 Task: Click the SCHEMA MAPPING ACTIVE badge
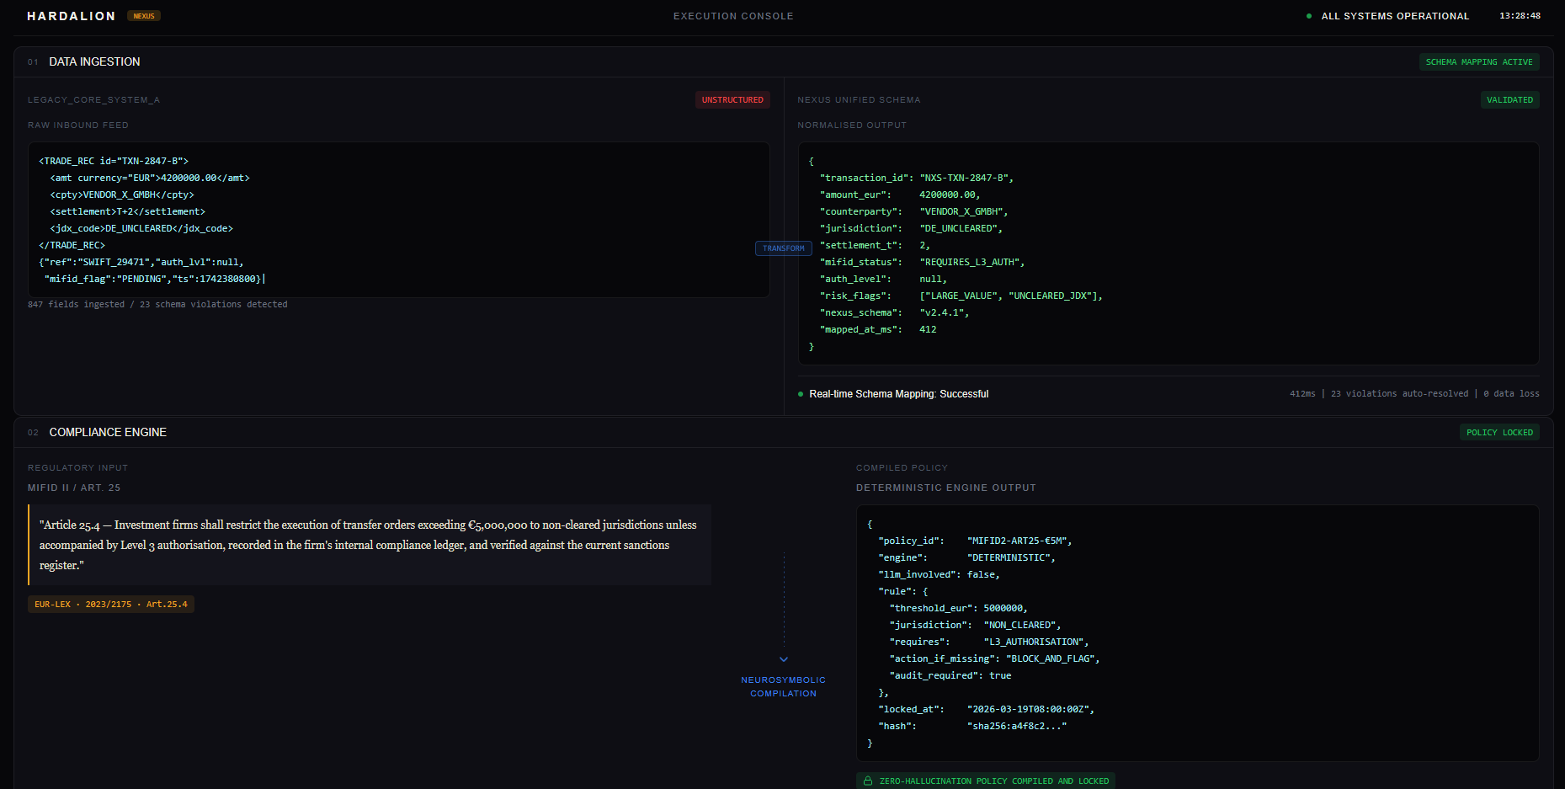coord(1479,62)
